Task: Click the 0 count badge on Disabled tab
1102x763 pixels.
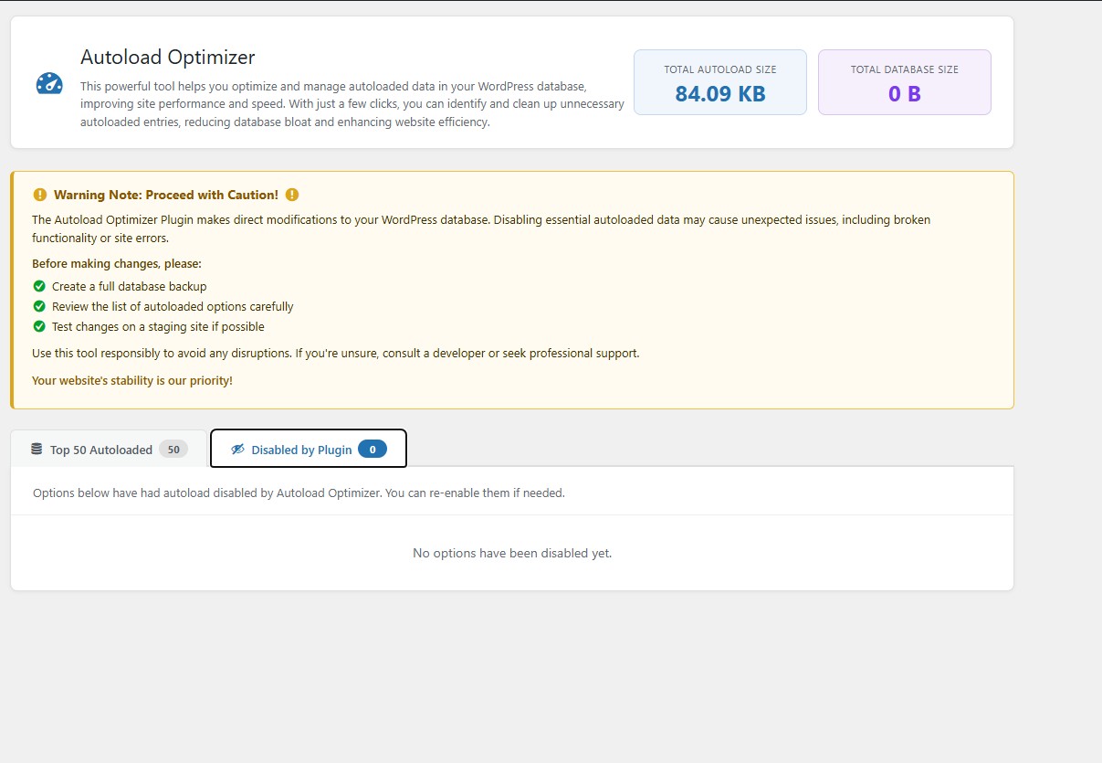Action: click(x=373, y=449)
